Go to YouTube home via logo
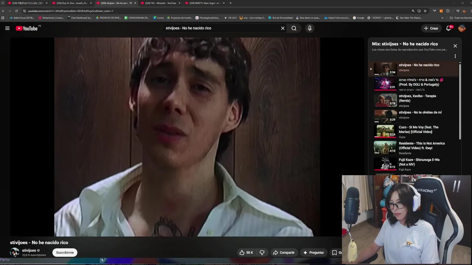472x265 pixels. tap(27, 28)
